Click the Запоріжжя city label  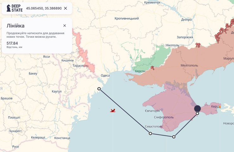(185, 37)
